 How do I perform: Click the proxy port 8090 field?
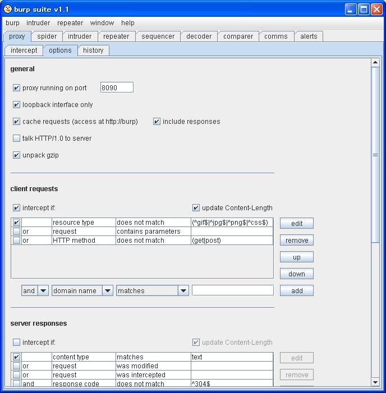(x=117, y=87)
